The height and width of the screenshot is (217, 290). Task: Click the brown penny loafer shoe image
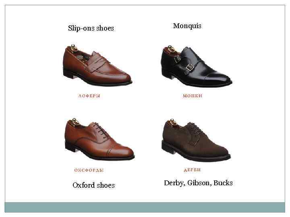97,66
